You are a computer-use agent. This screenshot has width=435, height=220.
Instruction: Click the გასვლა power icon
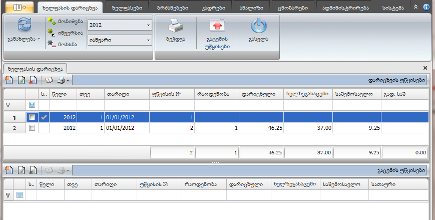(x=259, y=26)
